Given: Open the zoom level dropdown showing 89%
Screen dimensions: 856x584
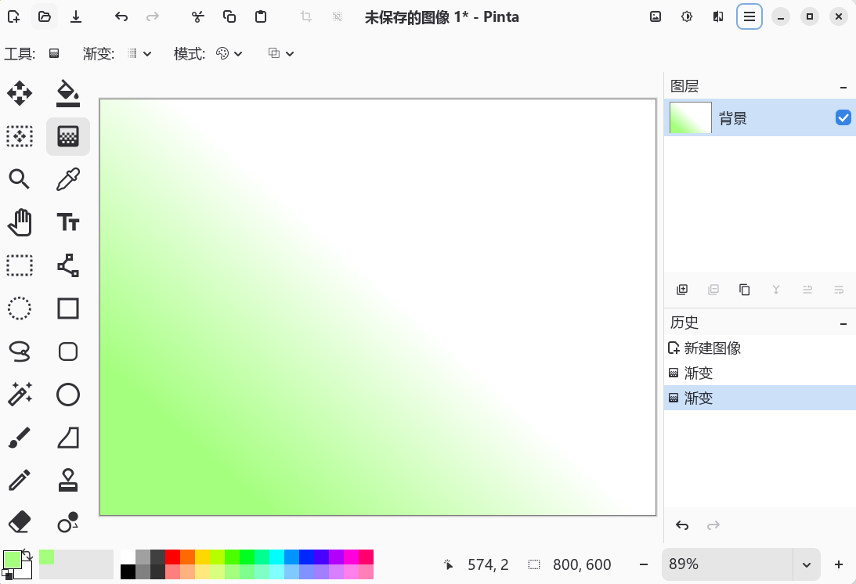Looking at the screenshot, I should pyautogui.click(x=806, y=564).
